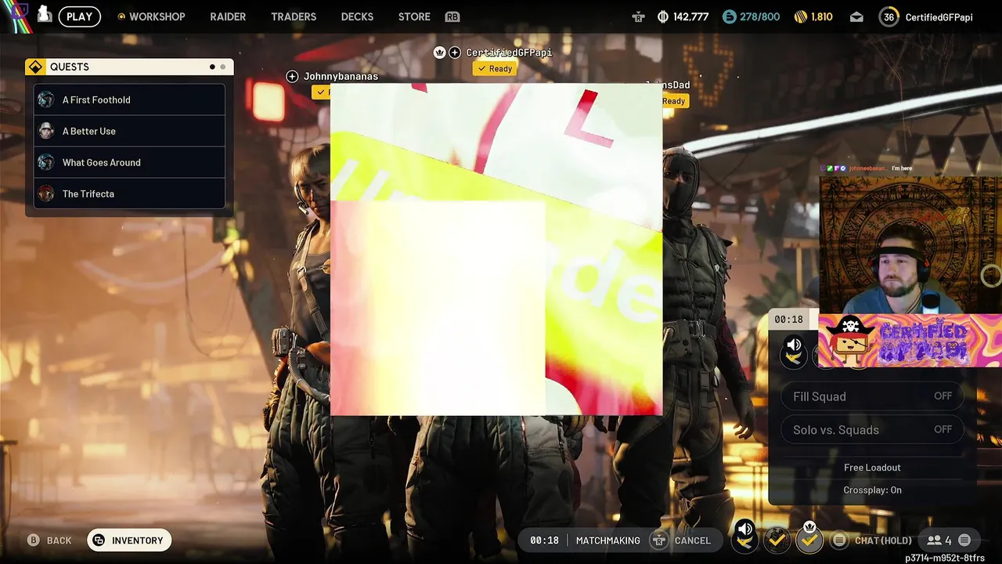Image resolution: width=1002 pixels, height=564 pixels.
Task: Open the STORE tab
Action: click(414, 16)
